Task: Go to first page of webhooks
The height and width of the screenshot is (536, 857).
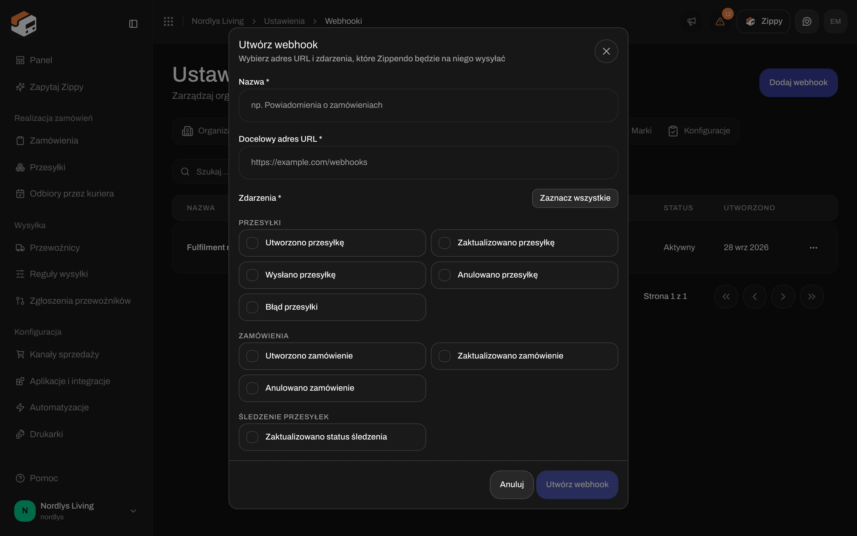Action: click(x=726, y=296)
